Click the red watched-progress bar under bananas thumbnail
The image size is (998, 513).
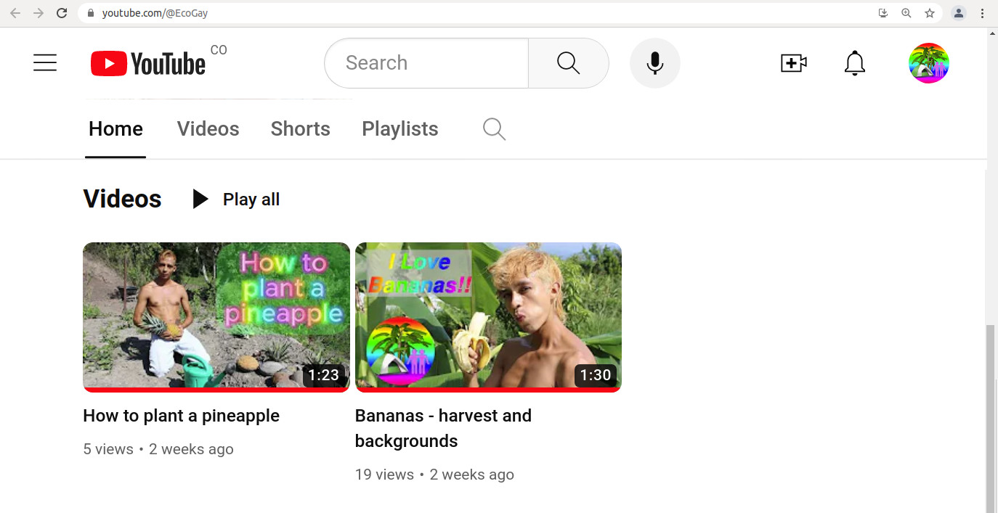(x=488, y=390)
